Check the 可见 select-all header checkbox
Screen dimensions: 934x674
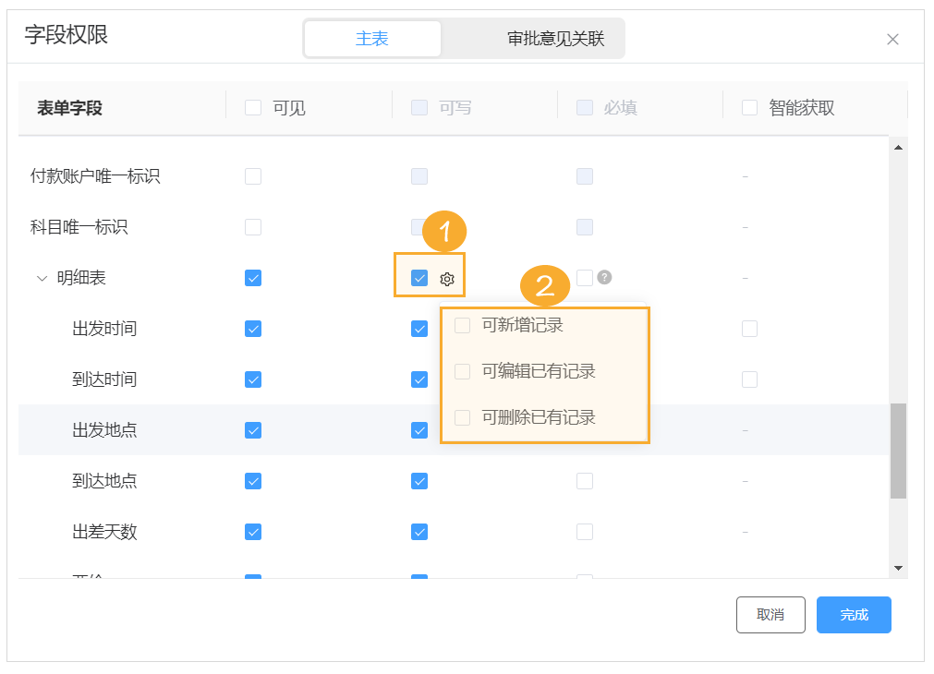[252, 107]
